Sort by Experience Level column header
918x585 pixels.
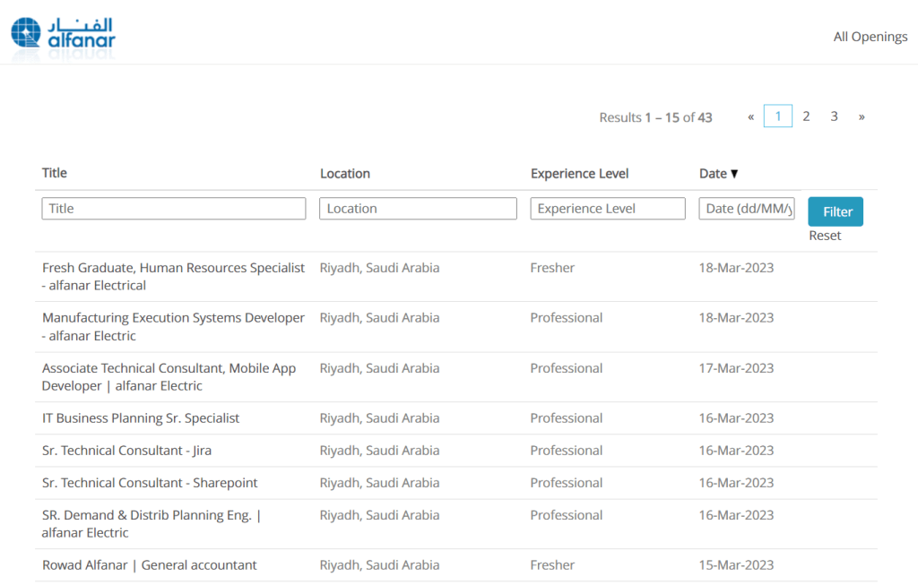(579, 174)
